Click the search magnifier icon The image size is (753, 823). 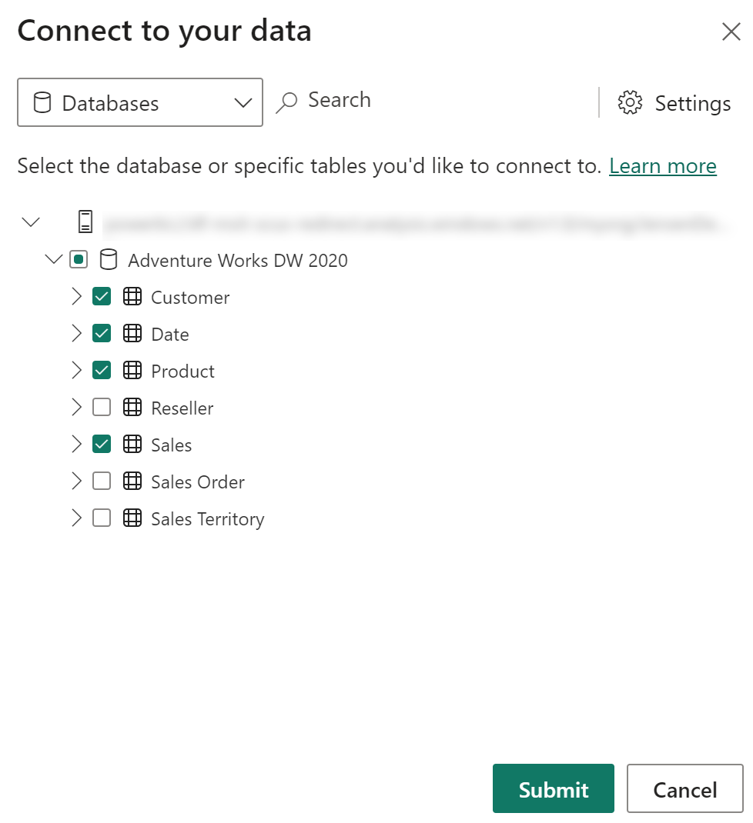(x=287, y=101)
